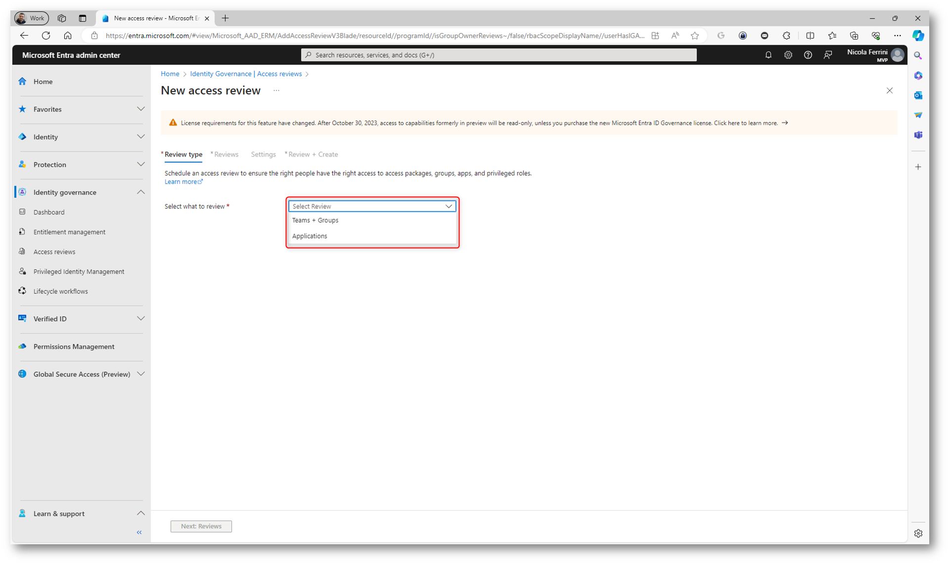Open the Work profile button
This screenshot has height=565, width=950.
point(31,18)
